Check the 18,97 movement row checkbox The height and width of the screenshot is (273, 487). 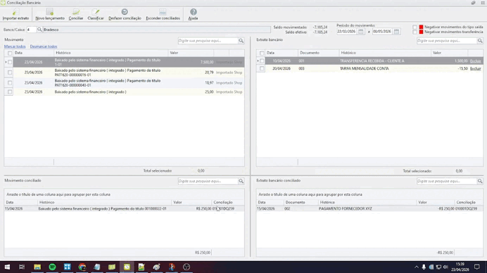10,82
